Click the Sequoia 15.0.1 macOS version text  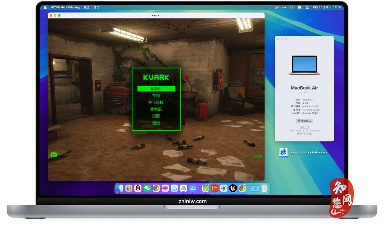(310, 113)
